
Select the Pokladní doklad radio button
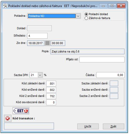tap(86, 14)
